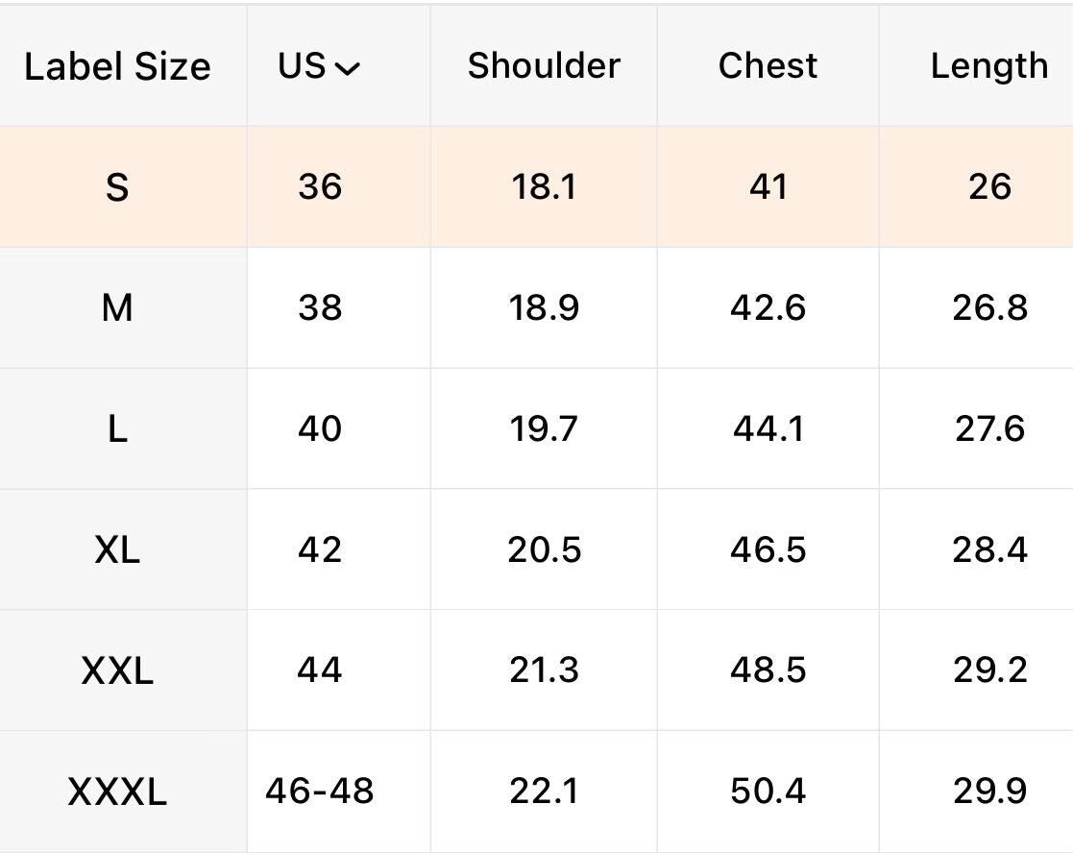Select the M size row label
This screenshot has width=1073, height=853.
117,307
